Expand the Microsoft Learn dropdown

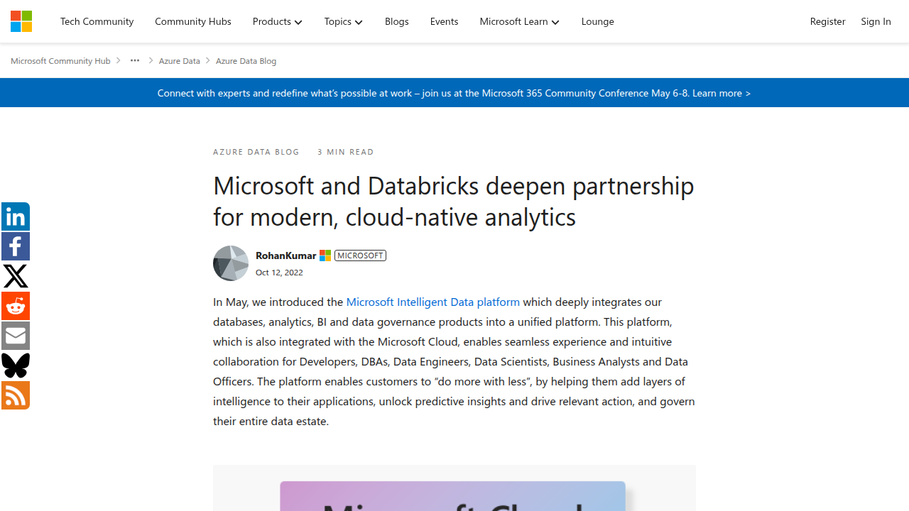tap(519, 21)
